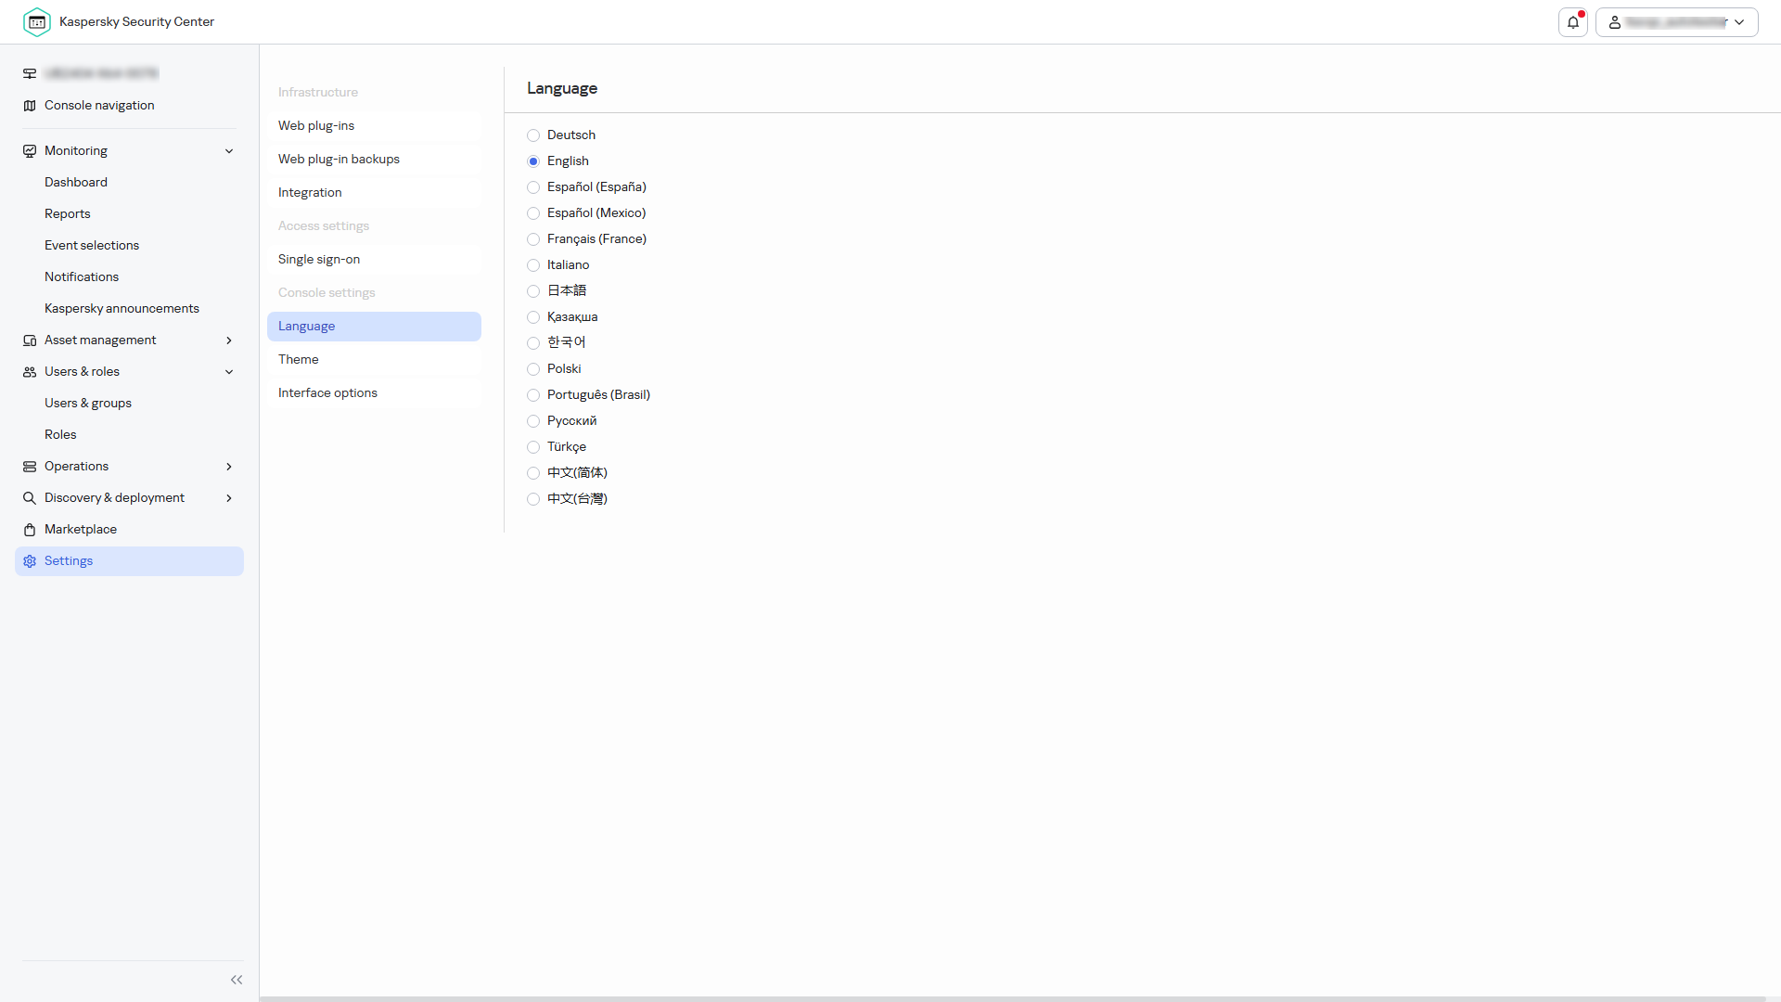Viewport: 1781px width, 1002px height.
Task: Click the user account person icon
Action: pos(1615,22)
